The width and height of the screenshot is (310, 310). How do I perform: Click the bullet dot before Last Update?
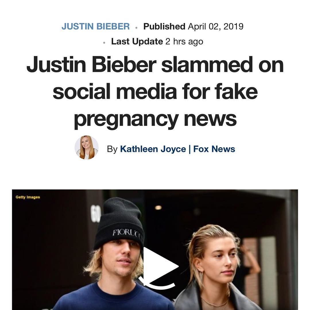[104, 42]
